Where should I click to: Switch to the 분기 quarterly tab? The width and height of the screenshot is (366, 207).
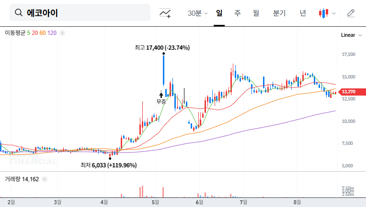tap(279, 13)
